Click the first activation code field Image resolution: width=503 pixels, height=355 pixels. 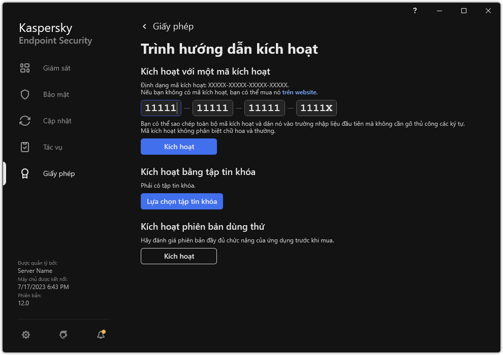161,108
